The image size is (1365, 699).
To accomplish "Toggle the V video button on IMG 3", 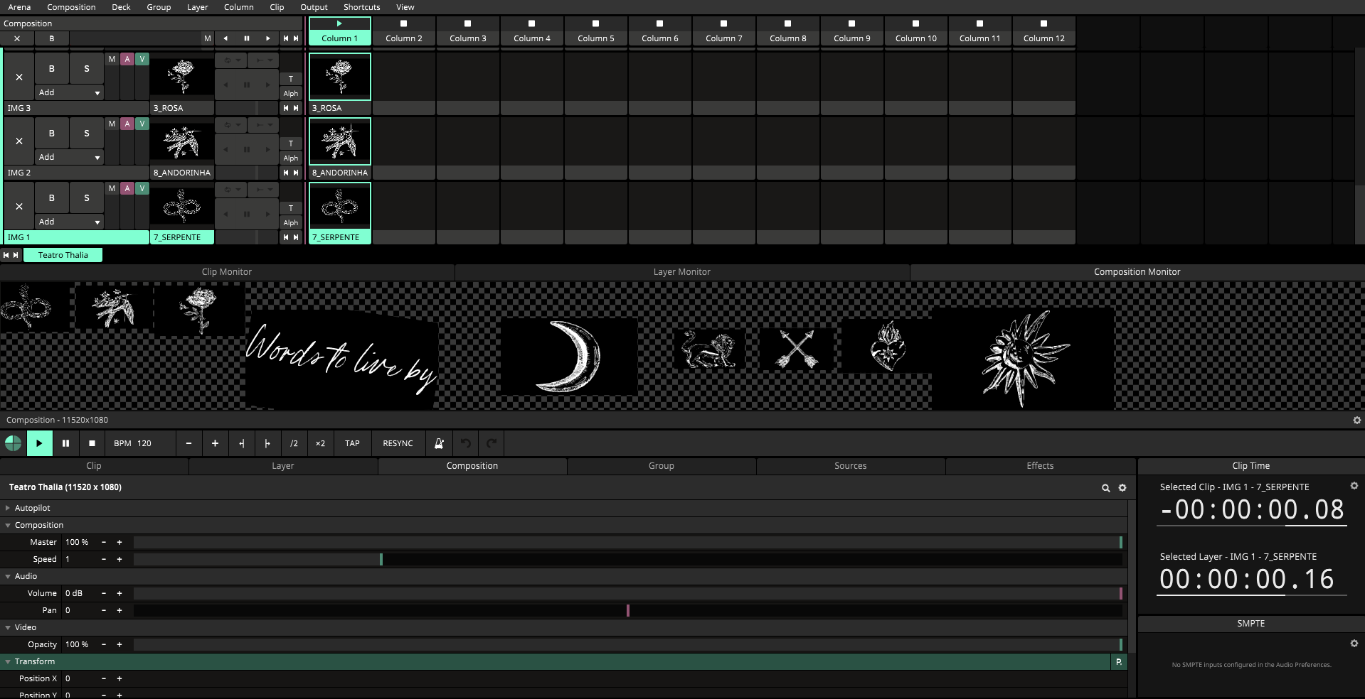I will 142,59.
